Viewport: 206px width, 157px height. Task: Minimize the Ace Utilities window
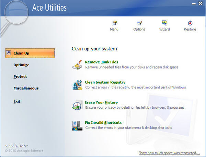pyautogui.click(x=194, y=4)
